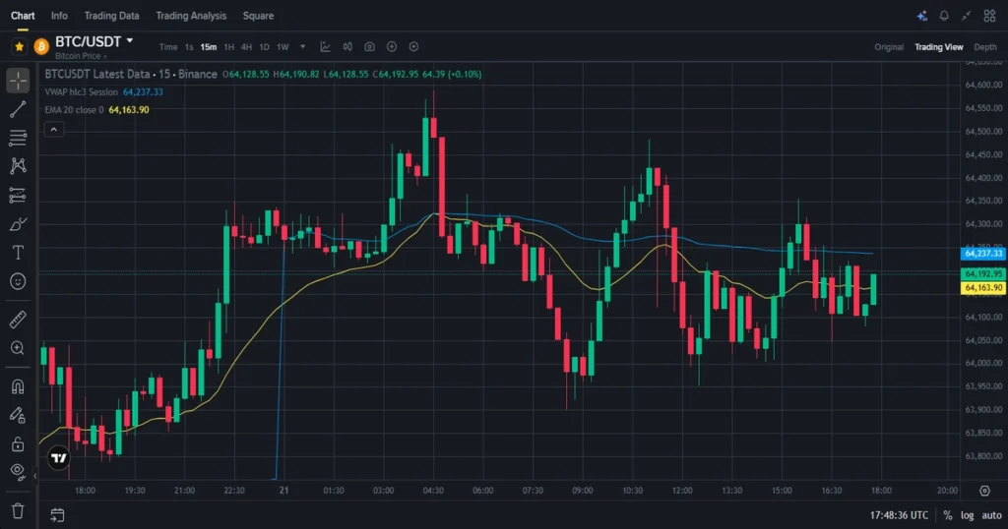Open the Trading Data tab

point(111,16)
